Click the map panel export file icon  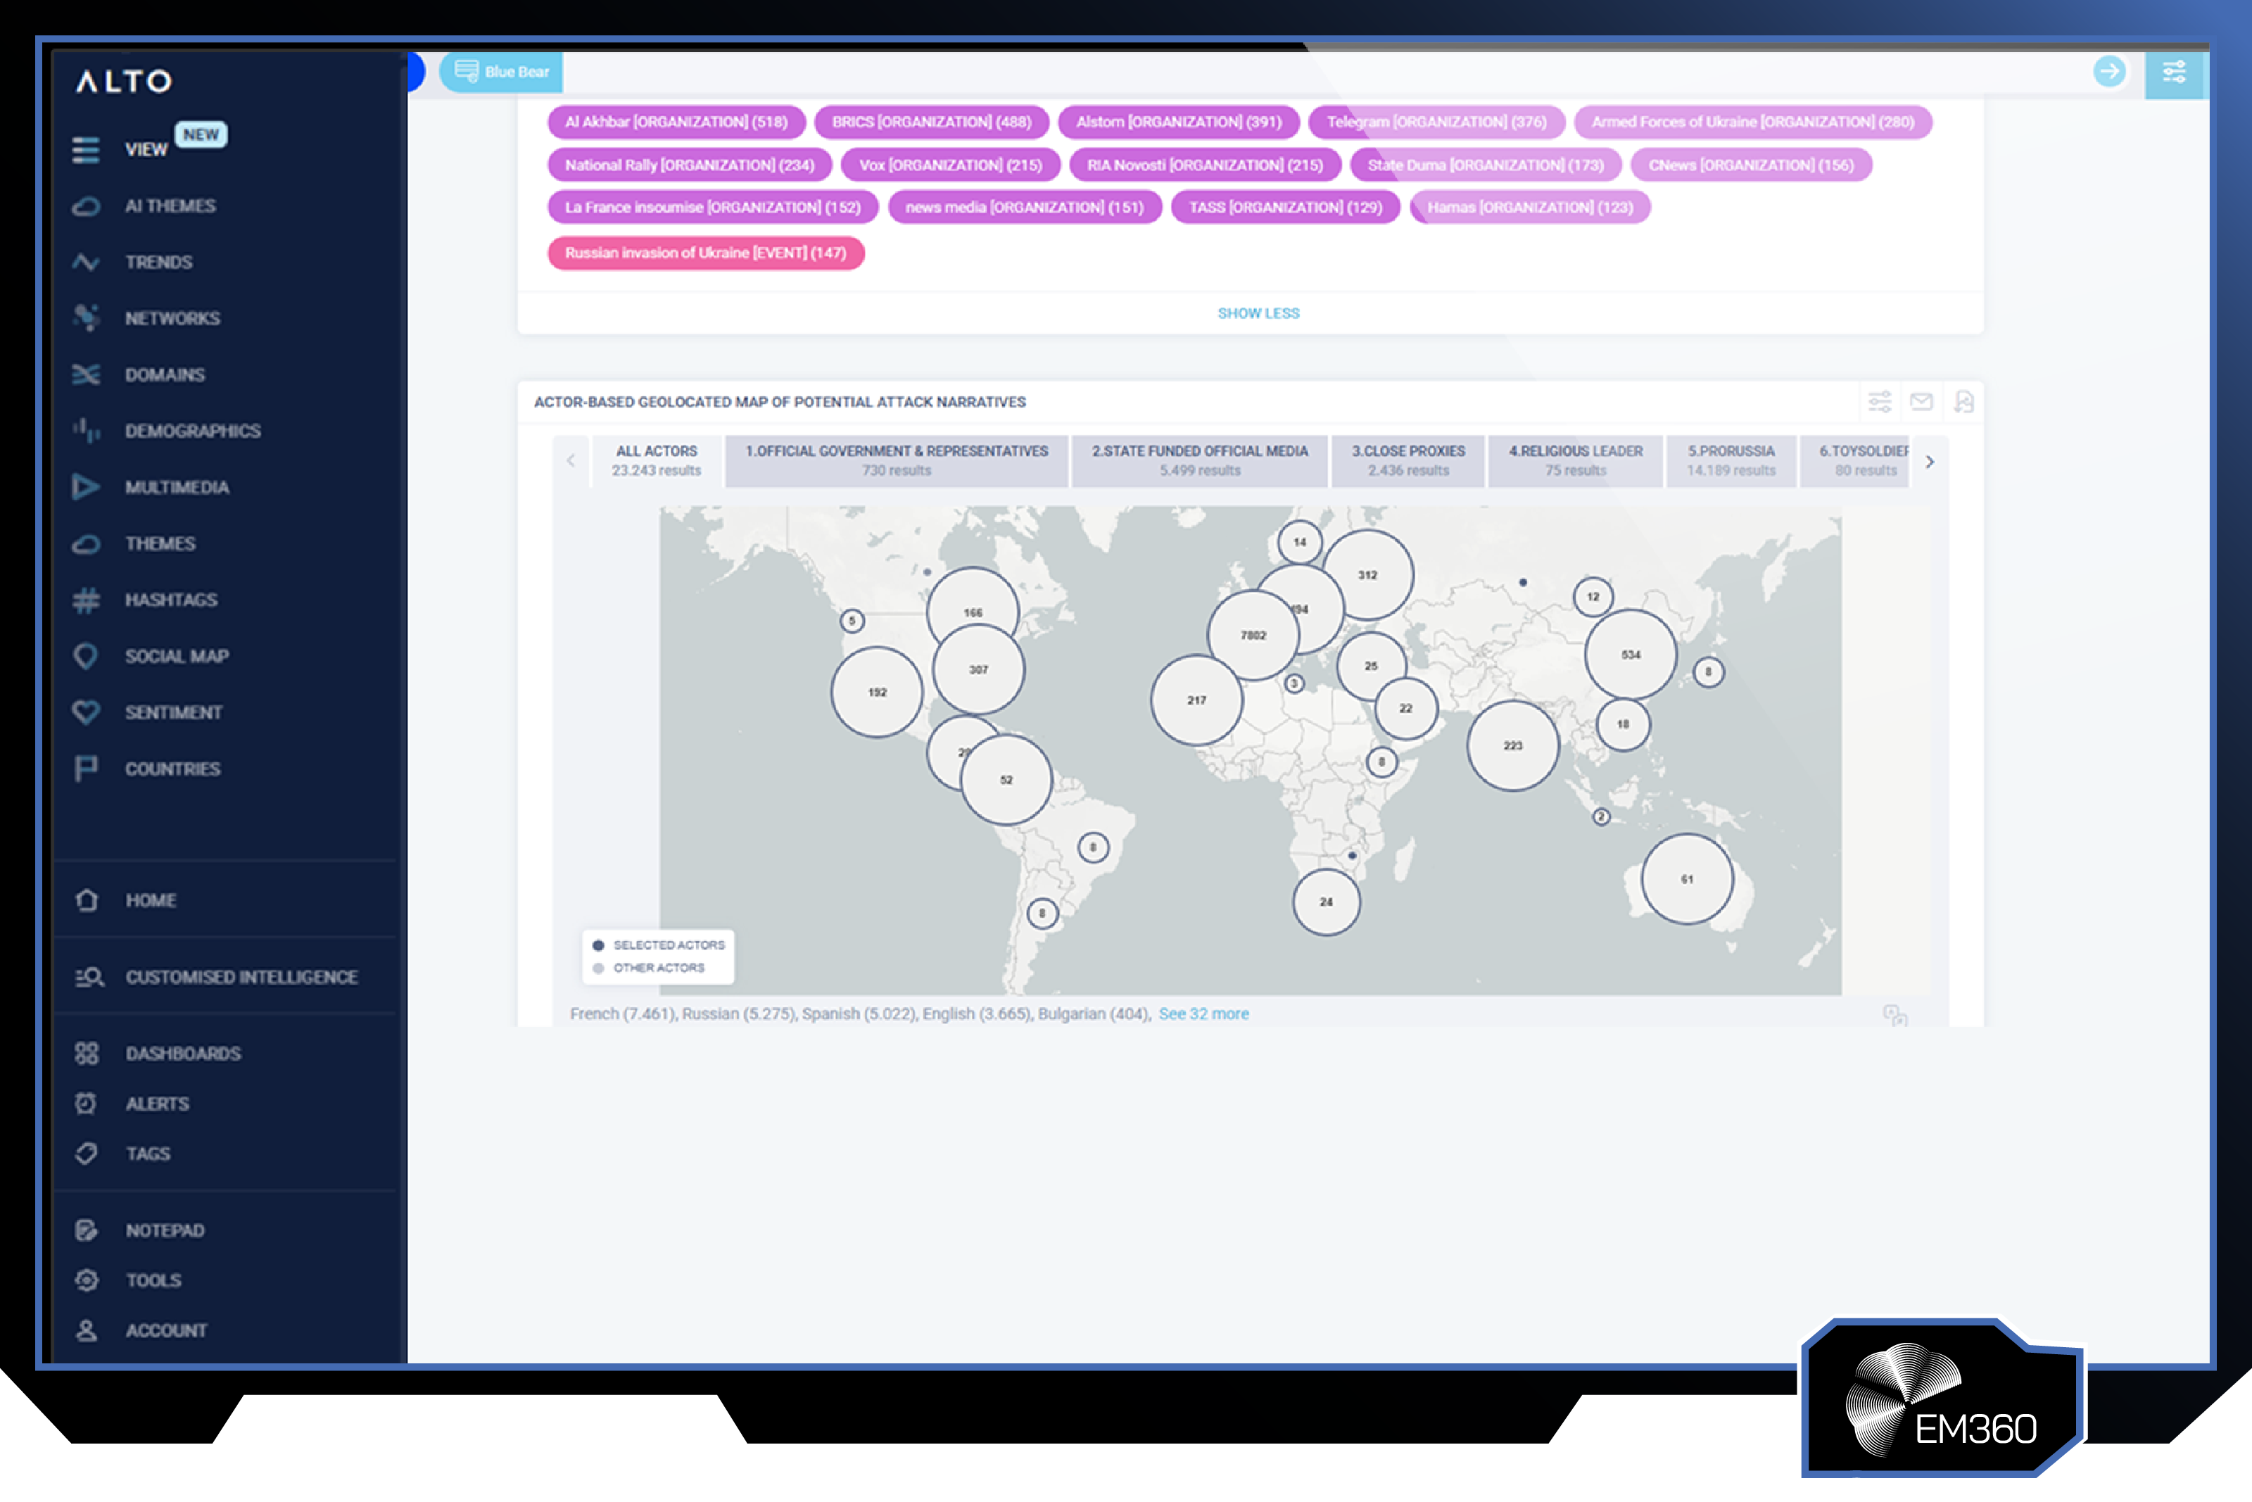click(x=1963, y=401)
